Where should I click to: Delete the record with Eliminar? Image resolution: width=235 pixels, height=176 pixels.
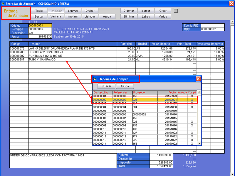(x=129, y=16)
